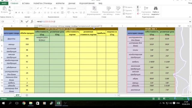The height and width of the screenshot is (108, 192).
Task: Open Cell Styles (Стили ячеек) dropdown
Action: (x=118, y=10)
